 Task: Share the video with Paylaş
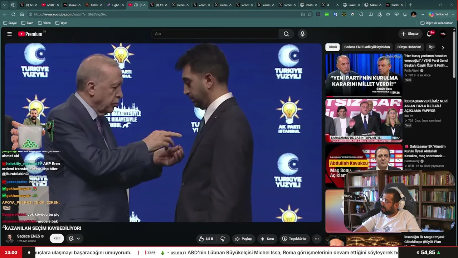[x=243, y=239]
